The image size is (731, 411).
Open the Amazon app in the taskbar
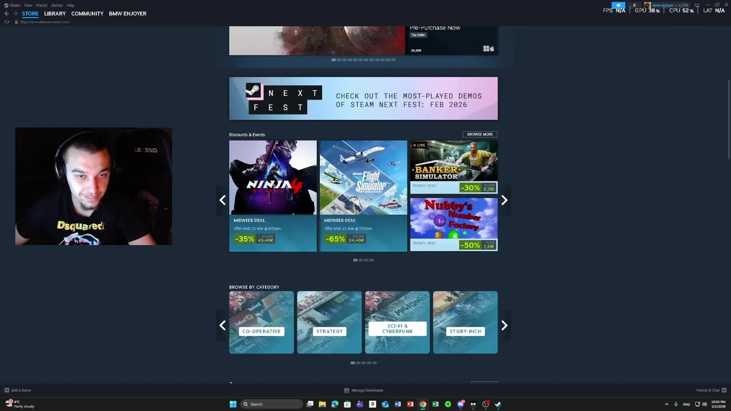click(x=372, y=404)
